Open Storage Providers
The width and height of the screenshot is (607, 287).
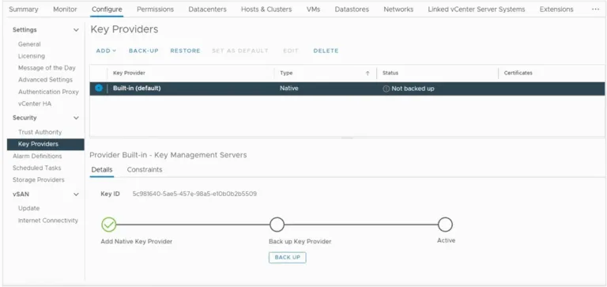(x=38, y=179)
